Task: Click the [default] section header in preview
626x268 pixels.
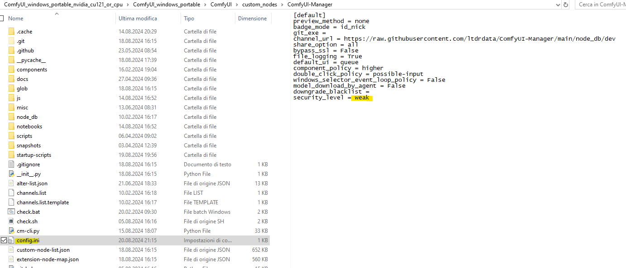Action: (310, 15)
